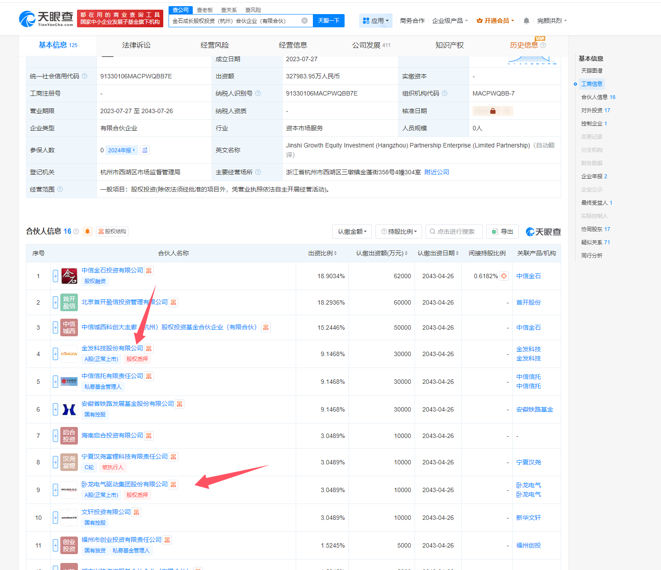661x570 pixels.
Task: Click the 金发科技 company logo
Action: click(69, 354)
